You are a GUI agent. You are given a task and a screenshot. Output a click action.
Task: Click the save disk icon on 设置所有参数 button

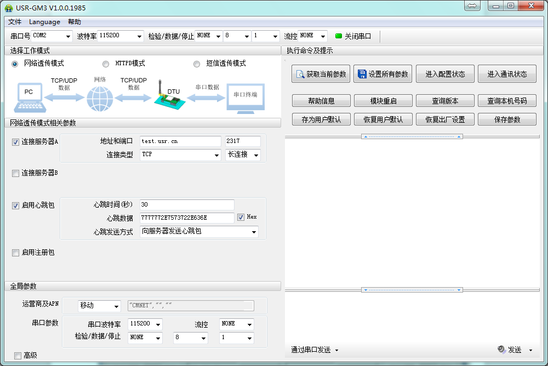[x=362, y=73]
